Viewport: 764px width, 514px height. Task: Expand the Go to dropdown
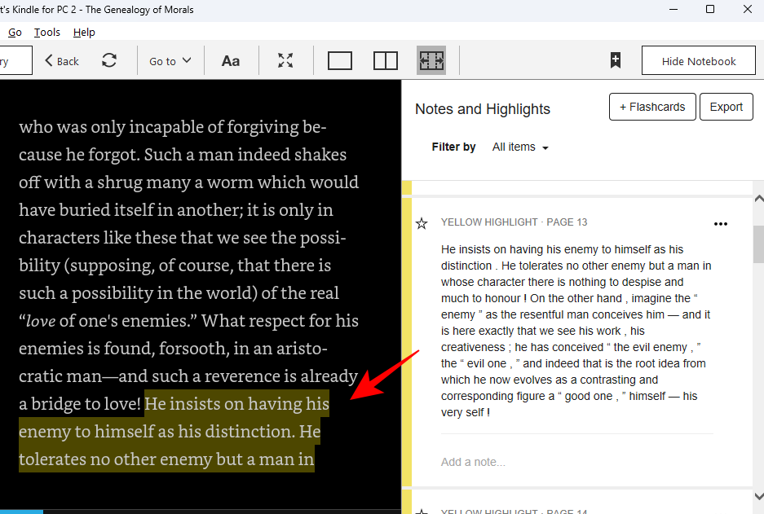point(170,61)
